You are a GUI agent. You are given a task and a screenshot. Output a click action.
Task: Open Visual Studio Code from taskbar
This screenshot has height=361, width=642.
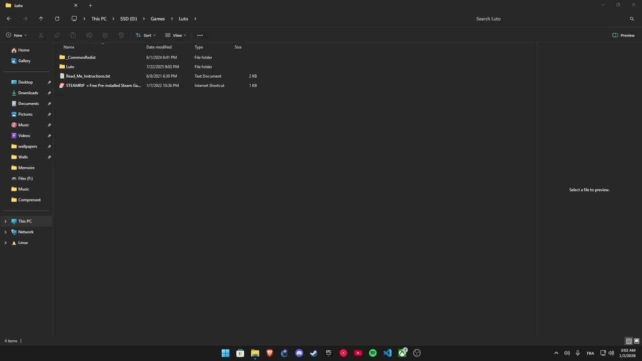[x=388, y=353]
